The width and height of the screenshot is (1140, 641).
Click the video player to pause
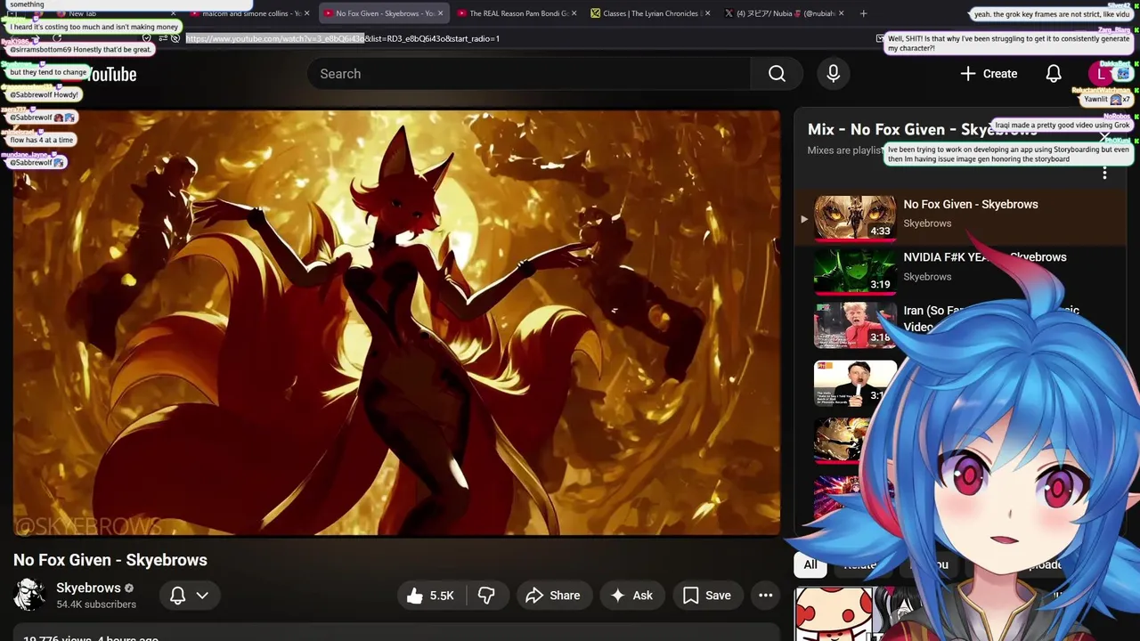point(396,322)
